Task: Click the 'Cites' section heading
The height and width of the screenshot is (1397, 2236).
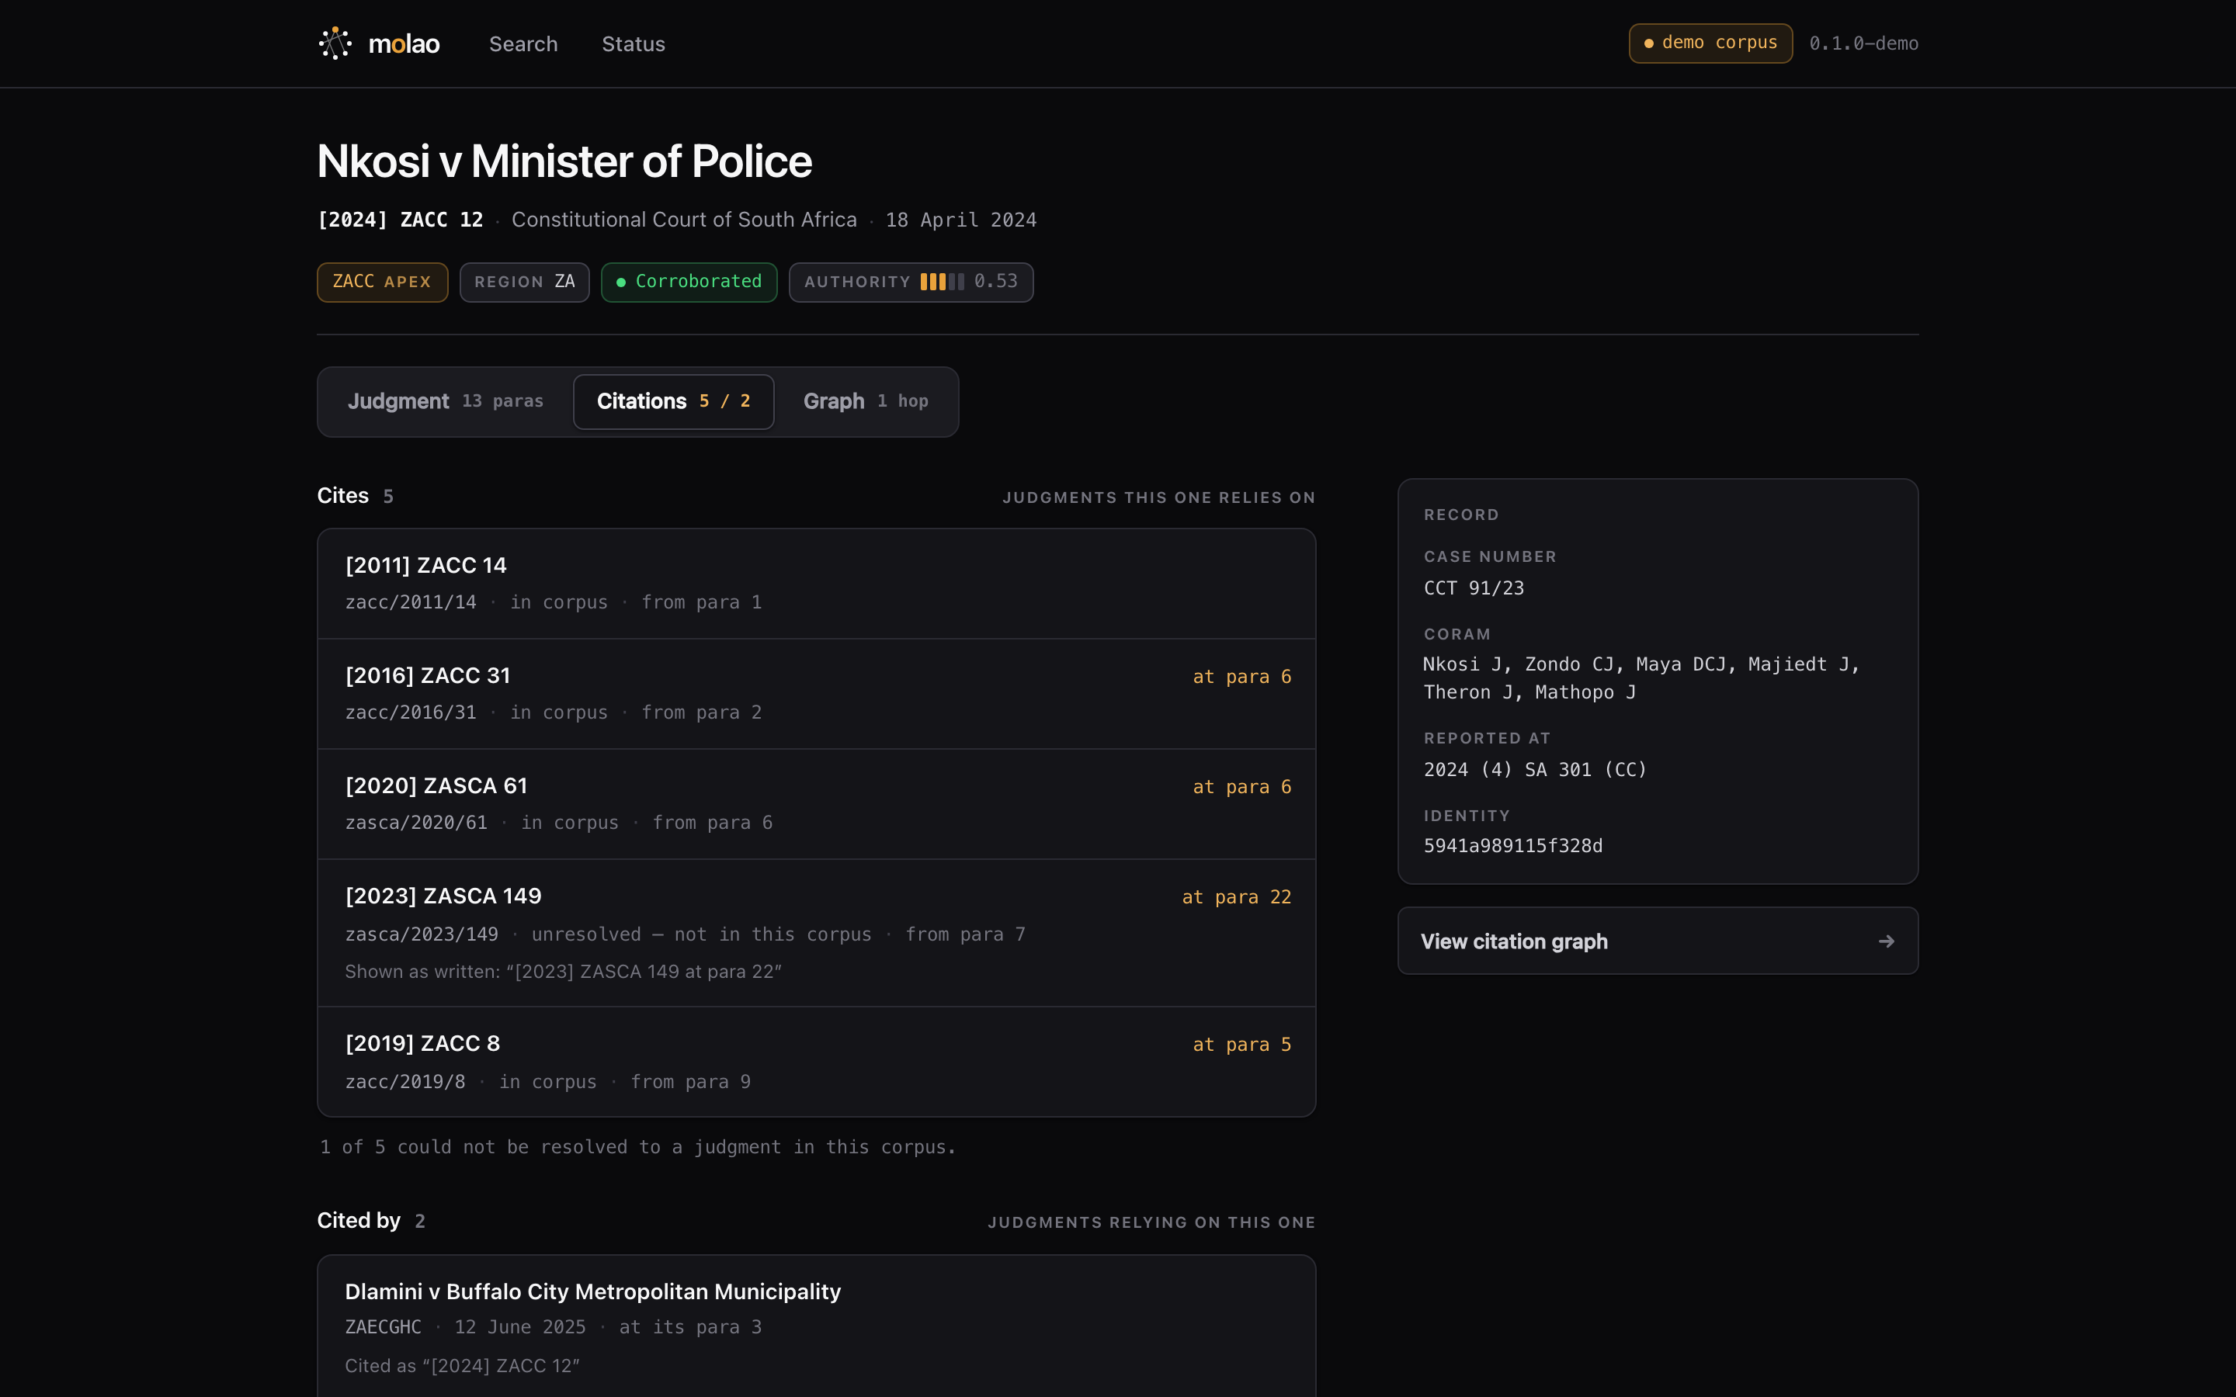Action: (x=343, y=495)
